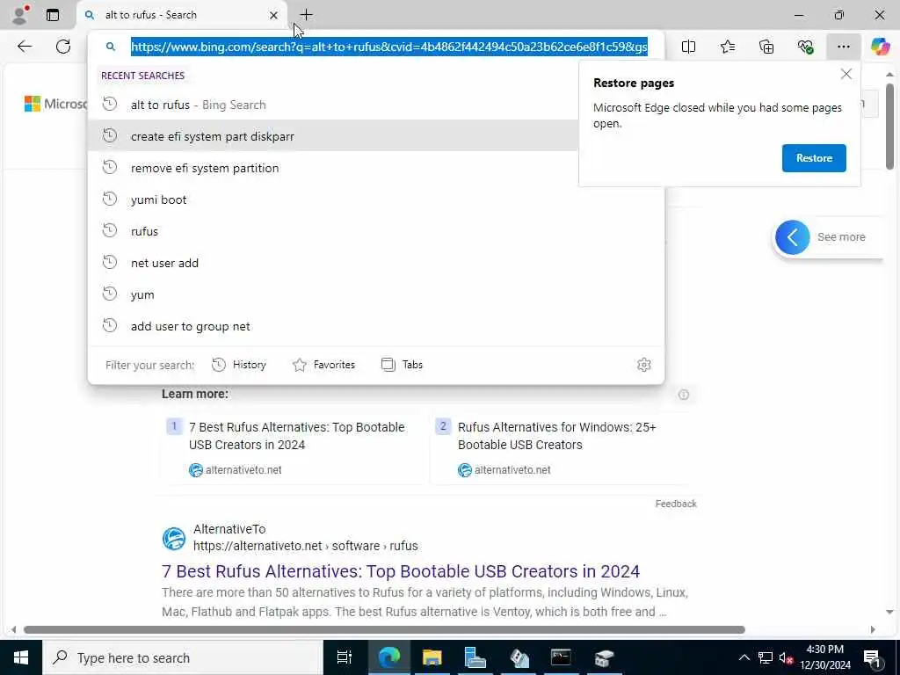
Task: Open the taskbar clock and date
Action: tap(825, 657)
